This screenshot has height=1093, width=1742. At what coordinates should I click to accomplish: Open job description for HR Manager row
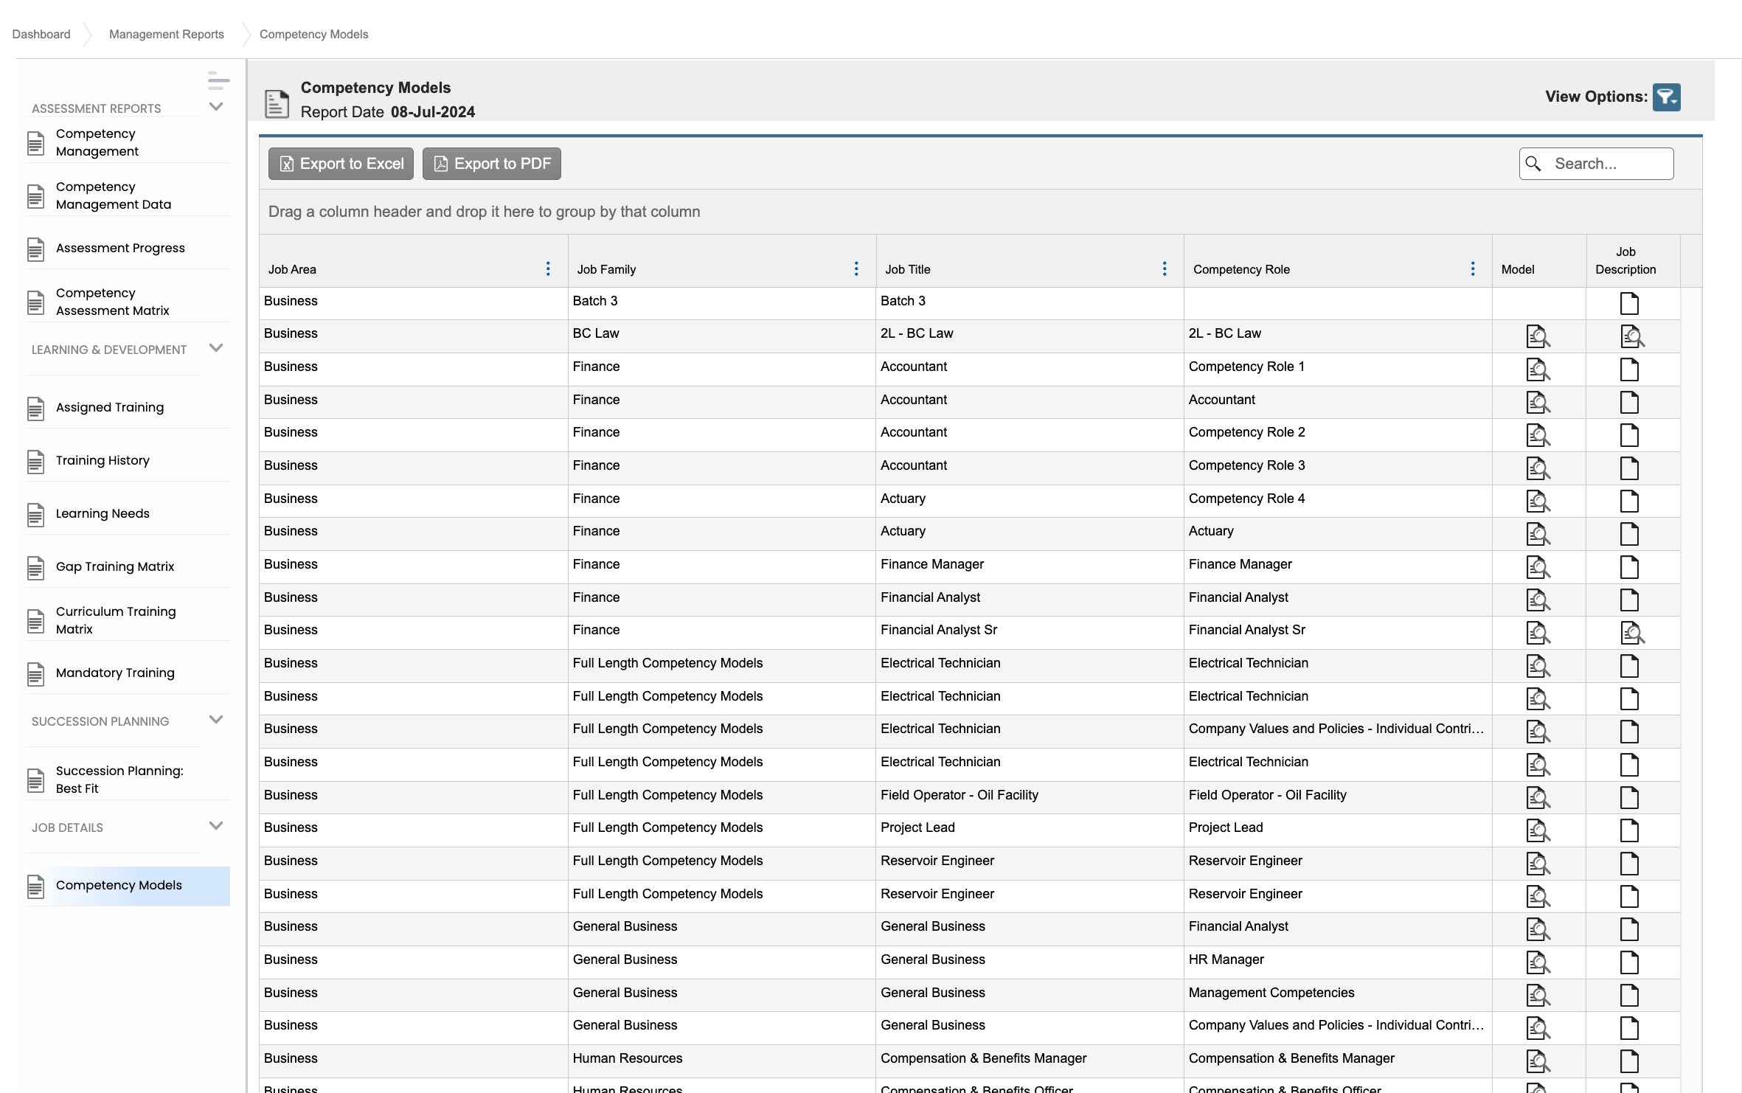(1629, 962)
